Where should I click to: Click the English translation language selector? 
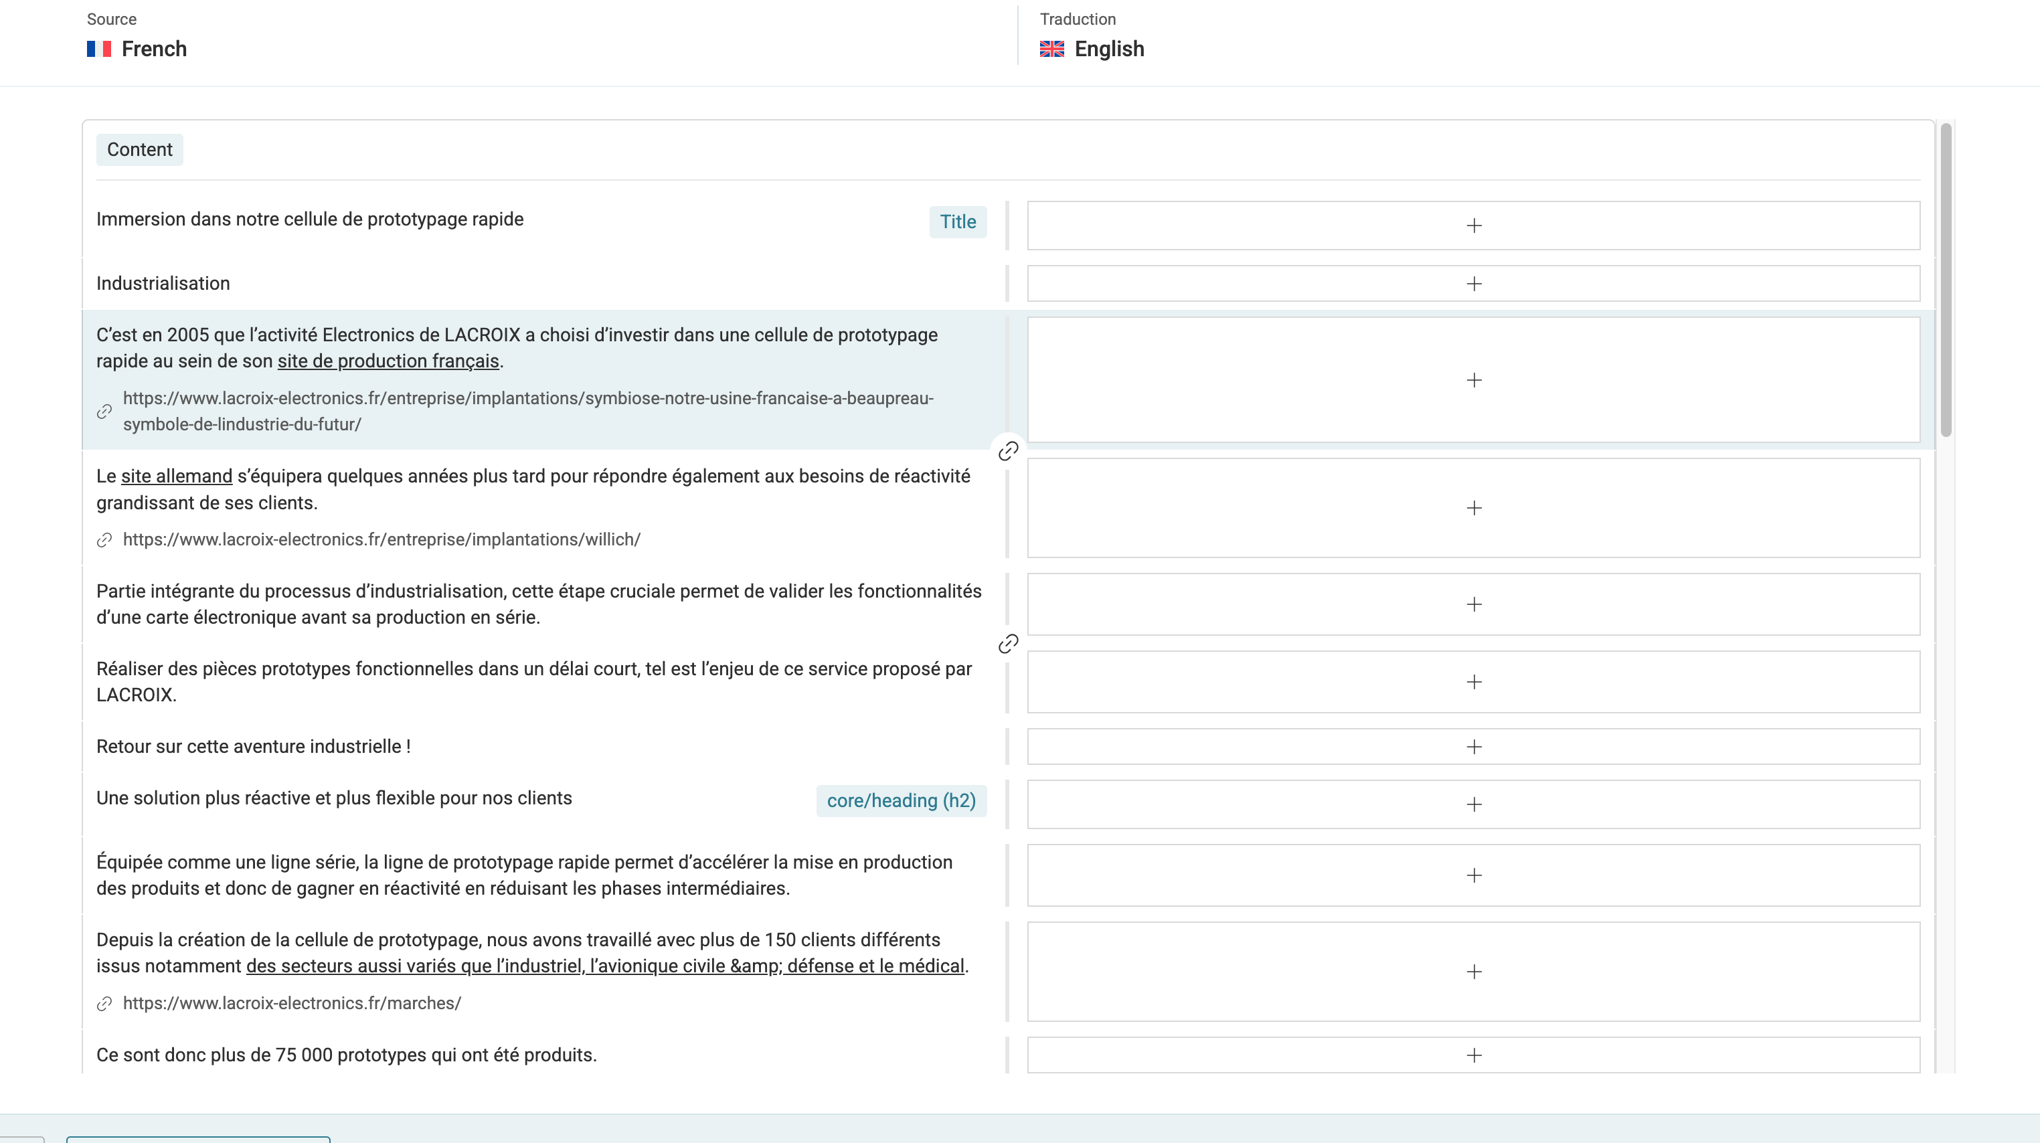coord(1092,49)
